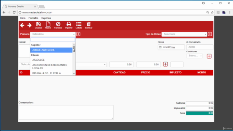Screen dimensions: 233x131
Task: Close the Maestro Detalle tab
Action: click(35, 7)
